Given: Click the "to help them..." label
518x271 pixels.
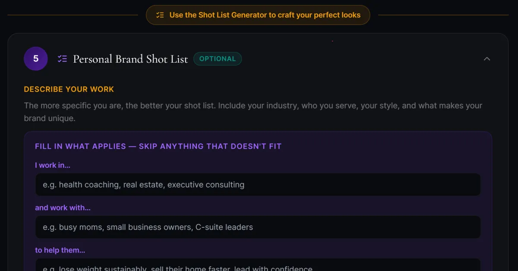Looking at the screenshot, I should (x=60, y=250).
